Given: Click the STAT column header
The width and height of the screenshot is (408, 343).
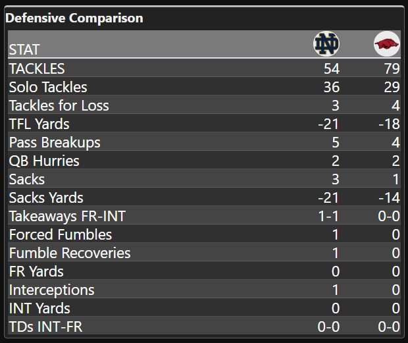Looking at the screenshot, I should point(24,49).
